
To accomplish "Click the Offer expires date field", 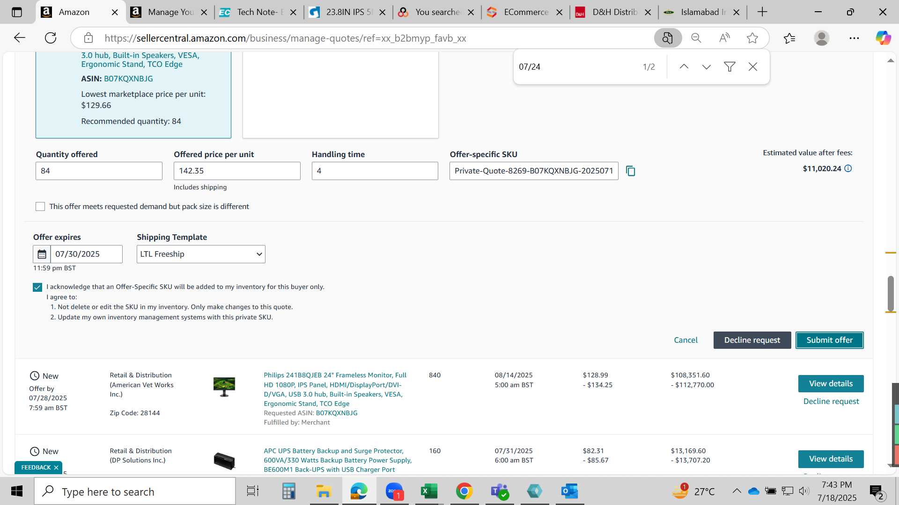I will (86, 254).
